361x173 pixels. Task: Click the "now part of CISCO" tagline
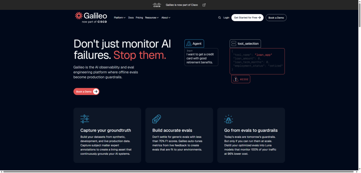(x=94, y=22)
